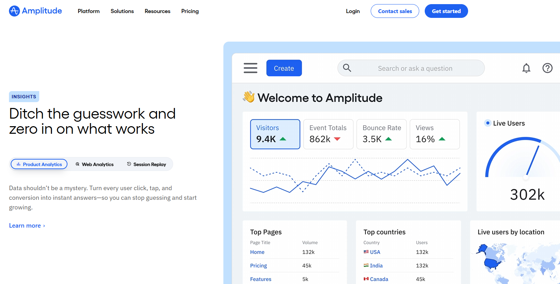Screen dimensions: 560x284
Task: Click the USA country link
Action: 375,252
